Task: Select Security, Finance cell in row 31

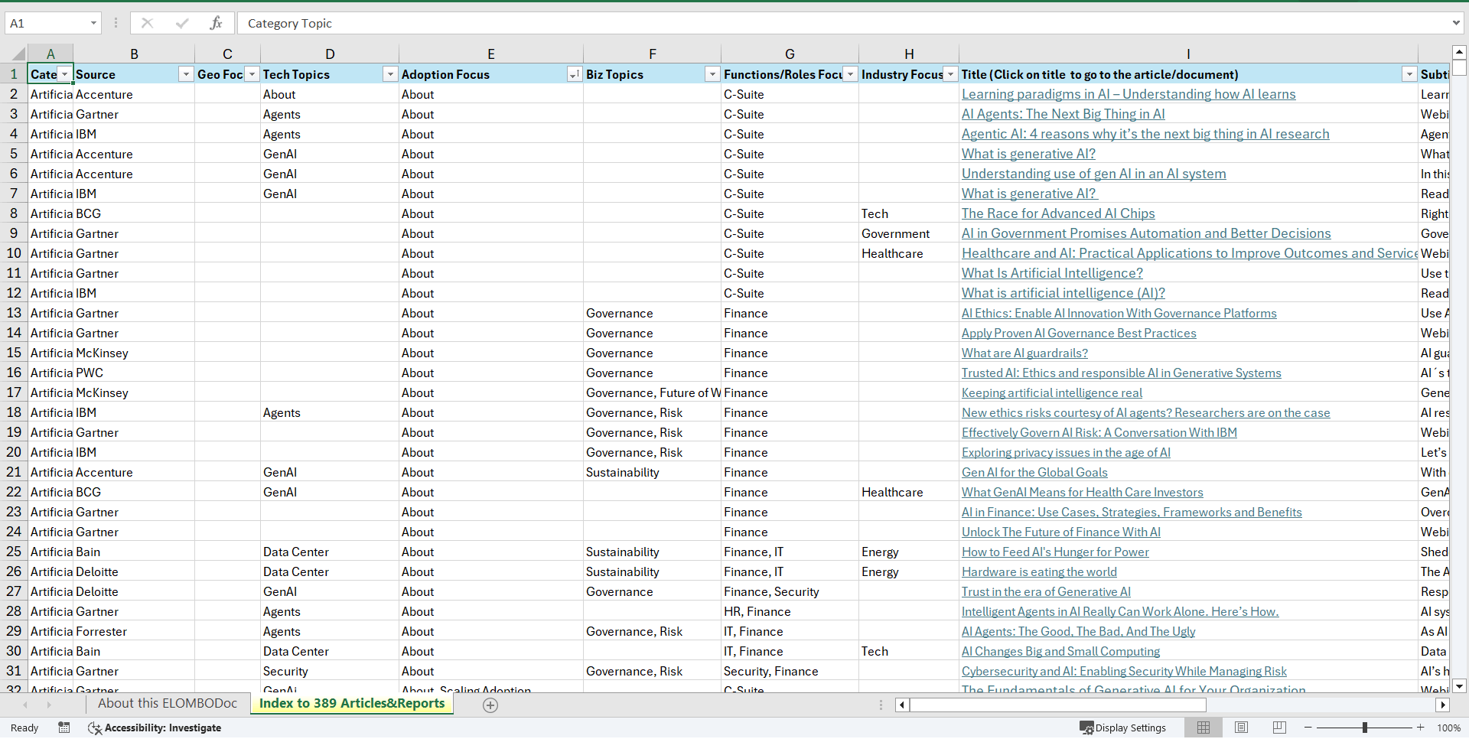Action: click(x=790, y=671)
